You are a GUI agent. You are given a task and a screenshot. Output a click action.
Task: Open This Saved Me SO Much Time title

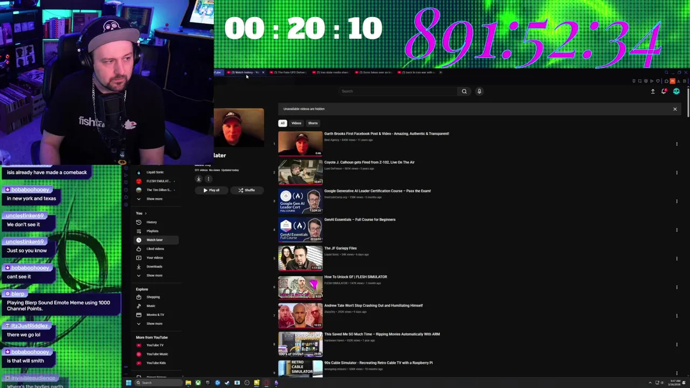(382, 334)
